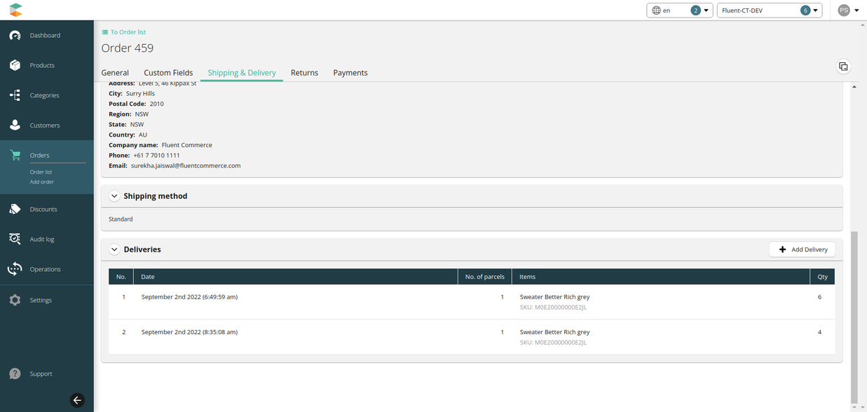Open the Fluent-CT-DEV project dropdown
This screenshot has width=867, height=412.
click(x=769, y=11)
